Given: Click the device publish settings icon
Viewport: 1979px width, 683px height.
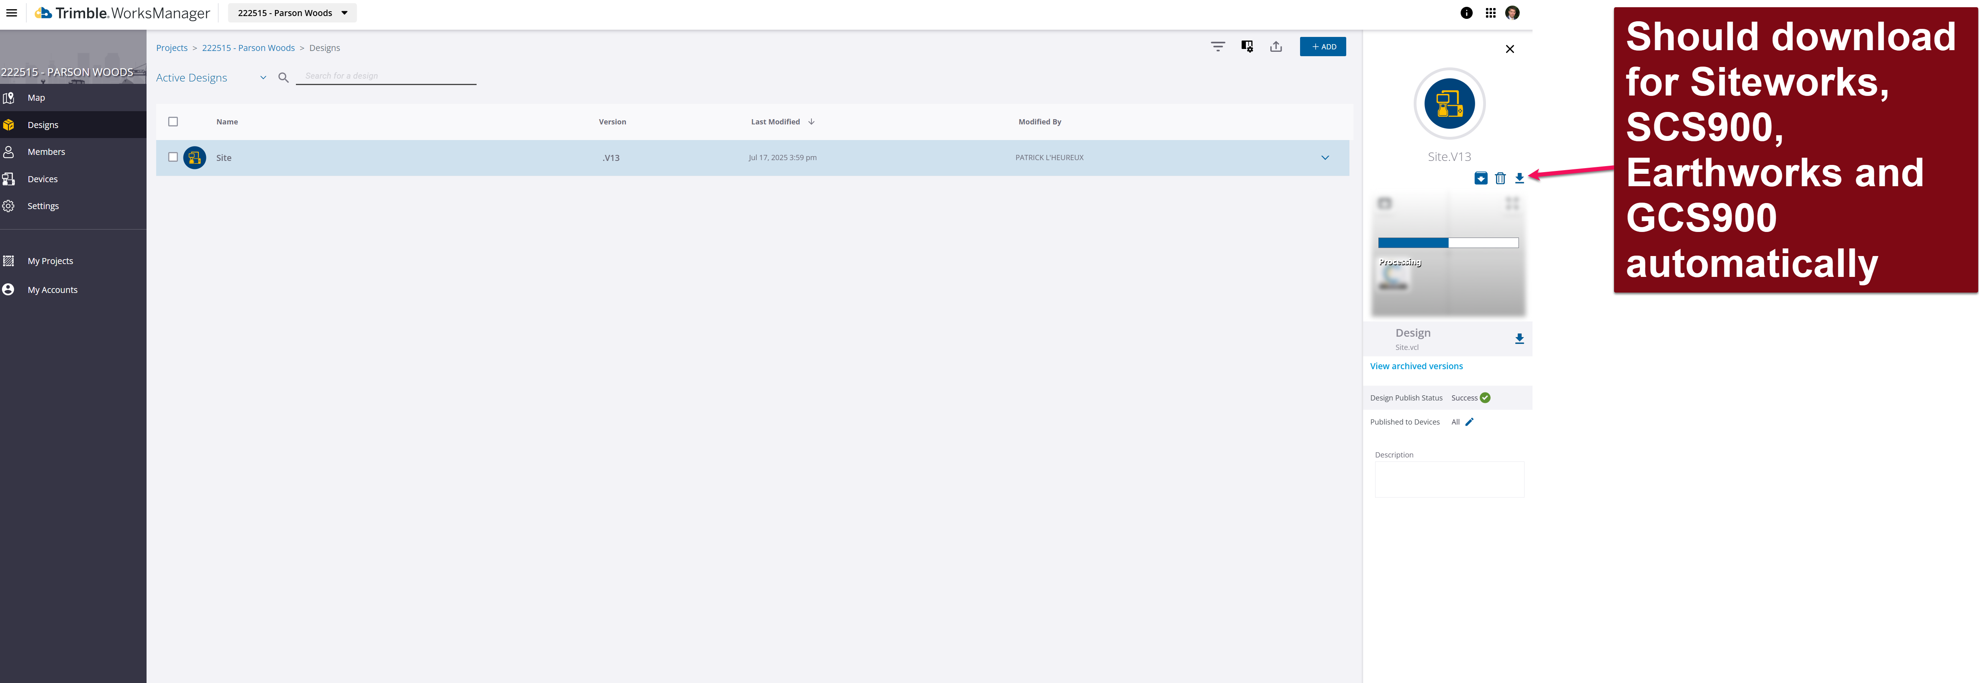Looking at the screenshot, I should point(1247,47).
